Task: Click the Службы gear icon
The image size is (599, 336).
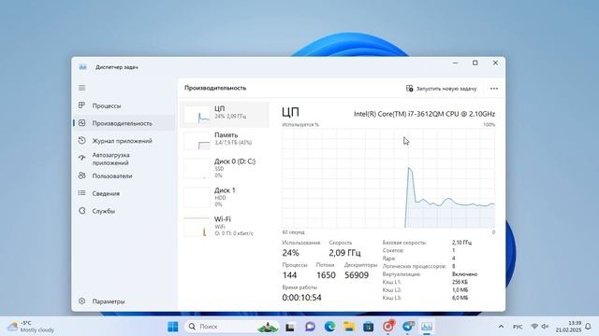Action: point(81,211)
